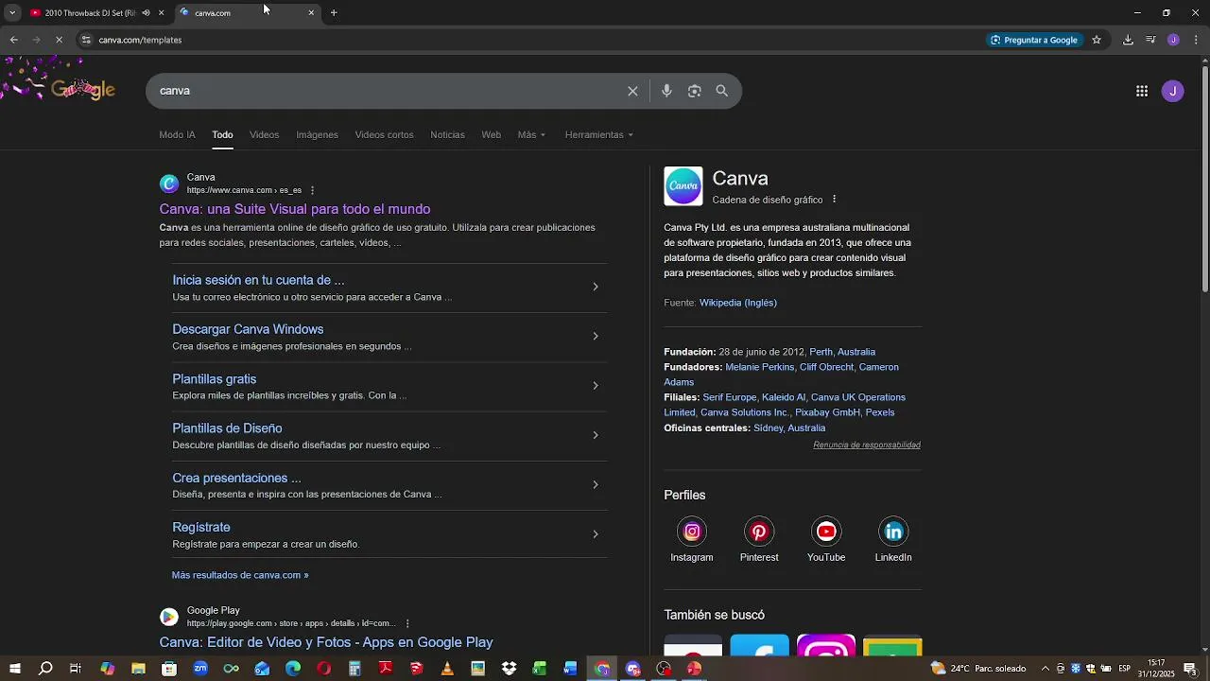Open image search with the camera lens icon
Screen dimensions: 1210x681
click(x=694, y=91)
